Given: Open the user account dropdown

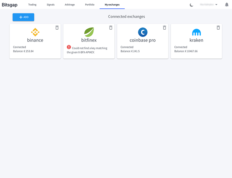Looking at the screenshot, I should click(209, 5).
